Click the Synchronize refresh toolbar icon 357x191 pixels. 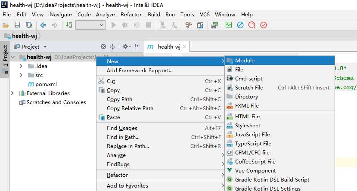(29, 25)
